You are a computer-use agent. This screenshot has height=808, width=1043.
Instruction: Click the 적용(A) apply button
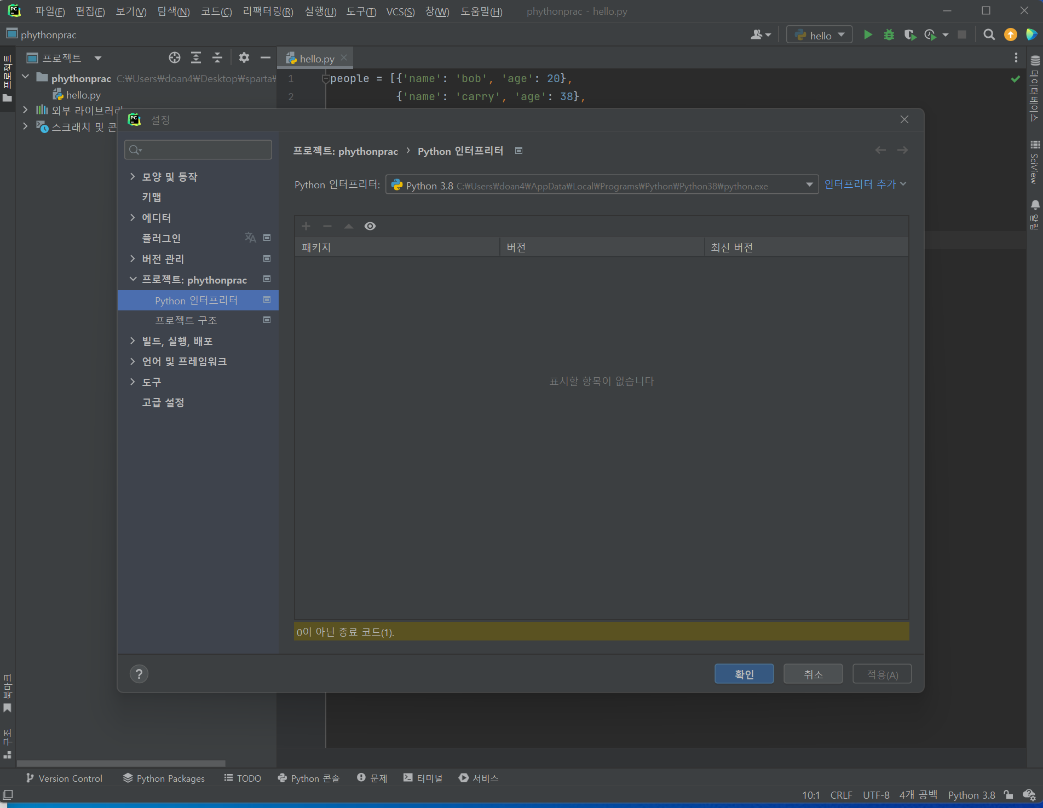pos(882,674)
